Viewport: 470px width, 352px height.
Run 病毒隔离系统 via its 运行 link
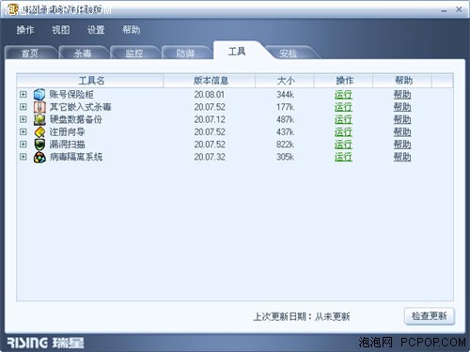click(x=343, y=157)
